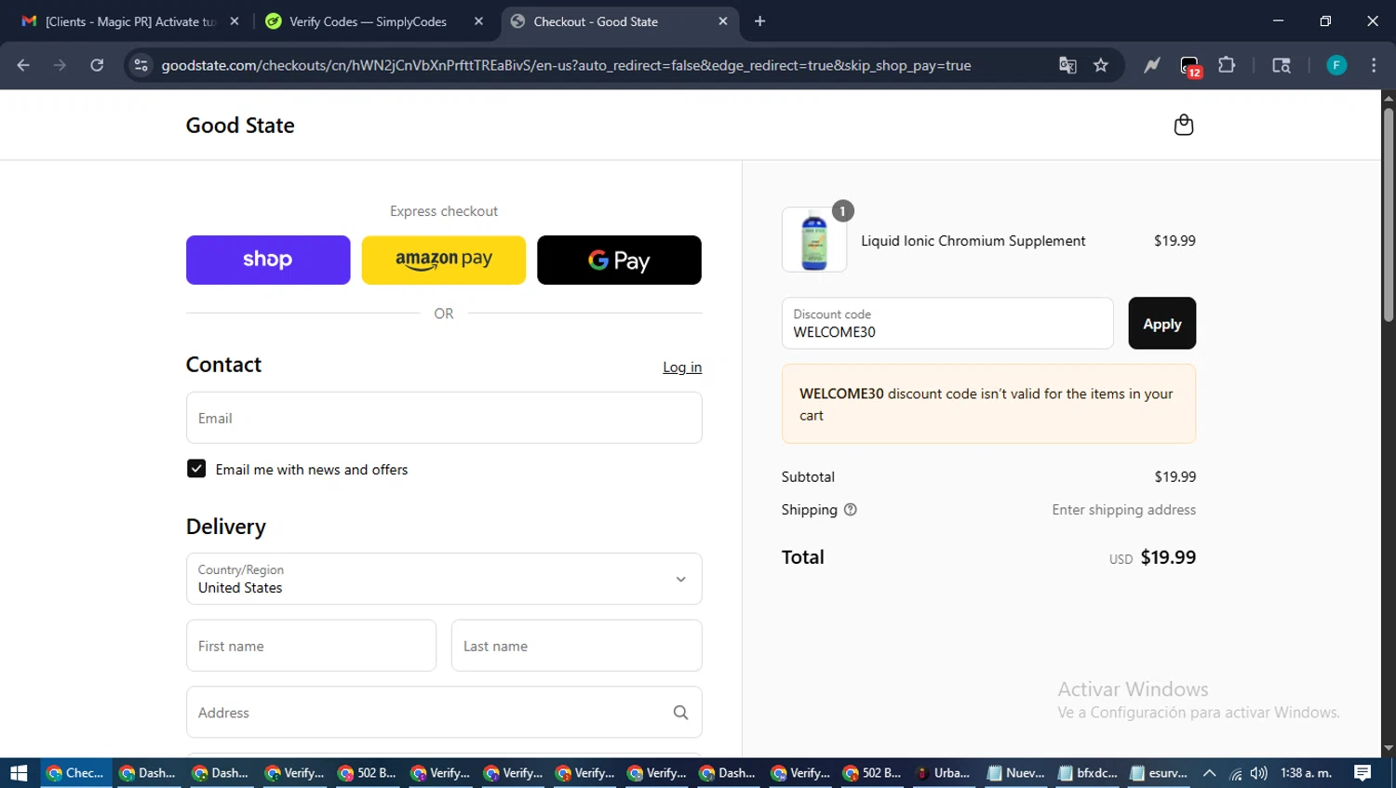Click the scrollbar down arrow
The height and width of the screenshot is (788, 1396).
coord(1388,748)
